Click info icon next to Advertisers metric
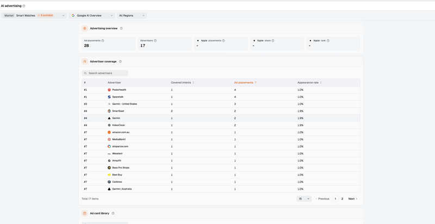435x224 pixels. tap(155, 40)
